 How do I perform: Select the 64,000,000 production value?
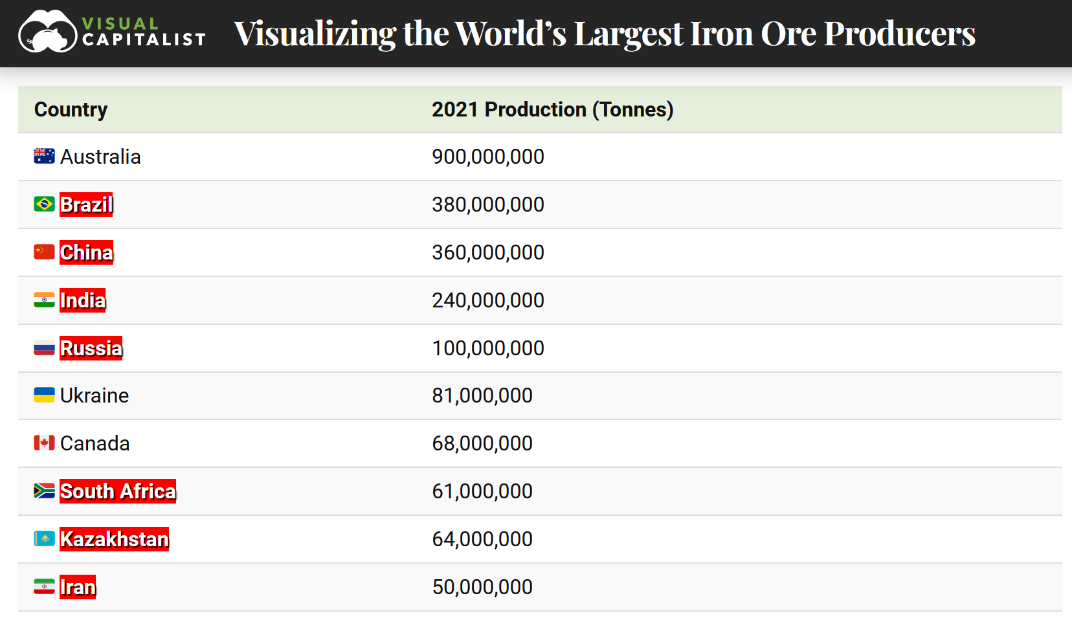(x=482, y=539)
